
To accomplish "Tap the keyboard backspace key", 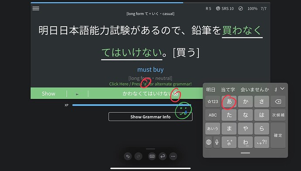I will coord(278,101).
